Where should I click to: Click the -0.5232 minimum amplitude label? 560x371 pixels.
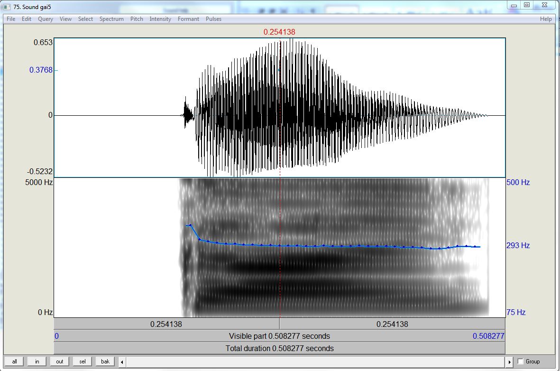tap(40, 172)
